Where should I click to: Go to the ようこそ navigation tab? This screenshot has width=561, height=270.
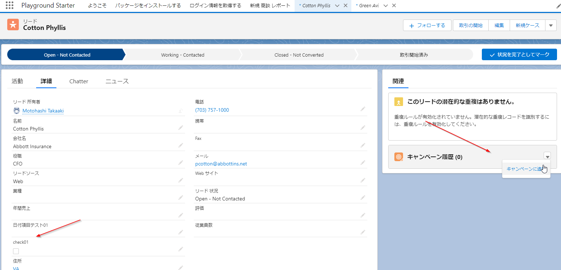coord(97,5)
